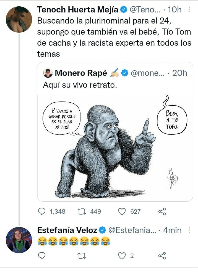The image size is (198, 274).
Task: Open the top tweet author's profile picture
Action: tap(19, 19)
